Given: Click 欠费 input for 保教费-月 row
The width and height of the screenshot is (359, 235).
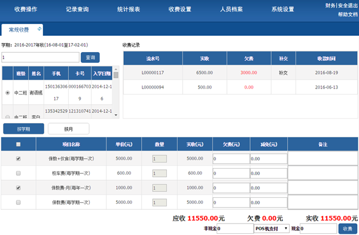Looking at the screenshot, I should 231,188.
